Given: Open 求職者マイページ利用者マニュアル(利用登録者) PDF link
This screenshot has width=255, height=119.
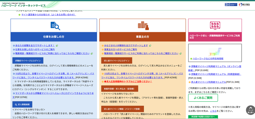Looking at the screenshot, I should click(x=216, y=74).
